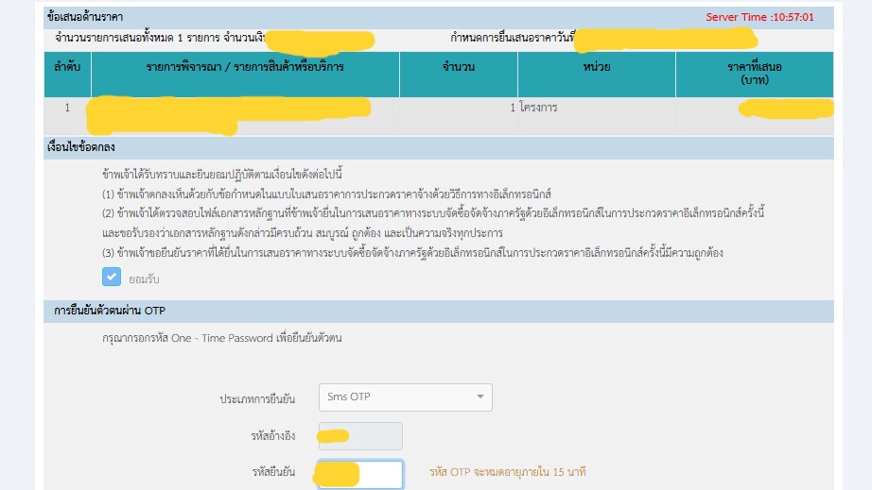Click the ข้อเสนอด้านราคา section header
This screenshot has height=490, width=872.
pos(85,17)
